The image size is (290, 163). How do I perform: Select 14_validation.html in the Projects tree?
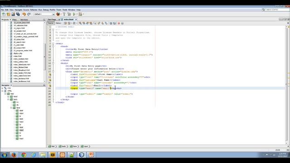(x=20, y=25)
